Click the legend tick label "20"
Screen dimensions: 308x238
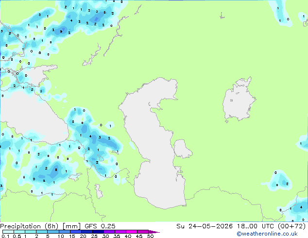(83, 236)
